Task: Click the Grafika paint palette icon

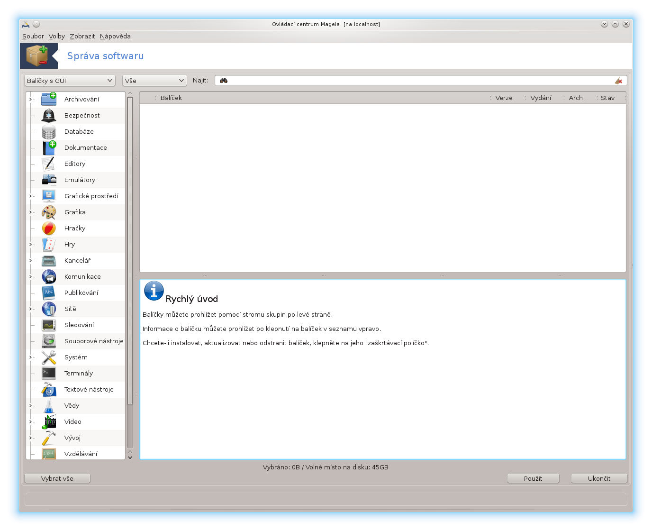Action: coord(49,212)
